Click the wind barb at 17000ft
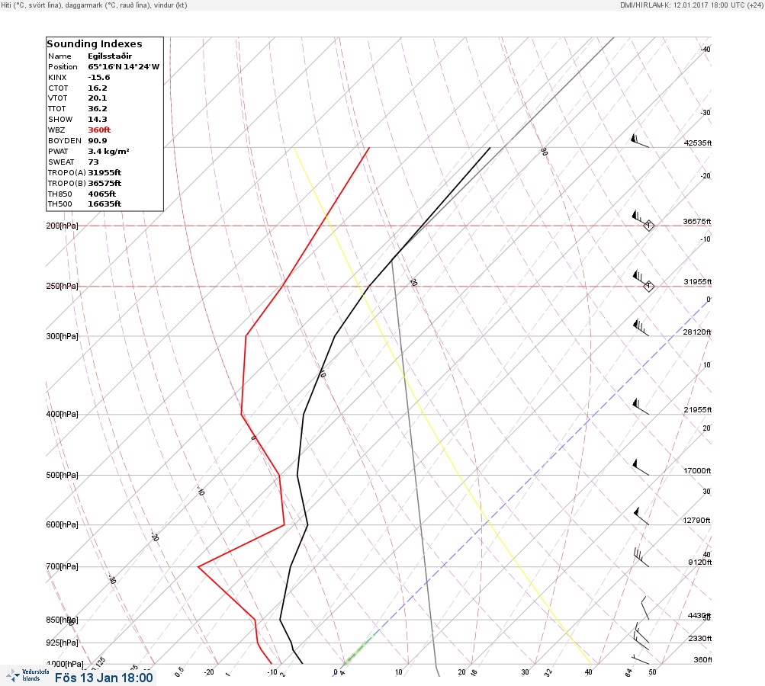Viewport: 765px width, 686px height. click(641, 467)
